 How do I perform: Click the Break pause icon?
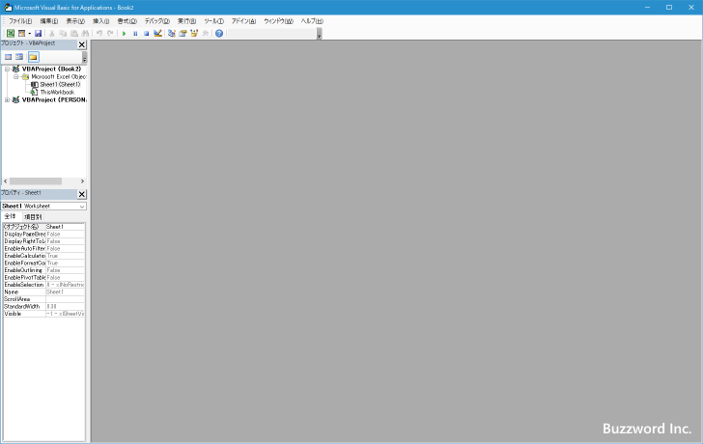[135, 33]
